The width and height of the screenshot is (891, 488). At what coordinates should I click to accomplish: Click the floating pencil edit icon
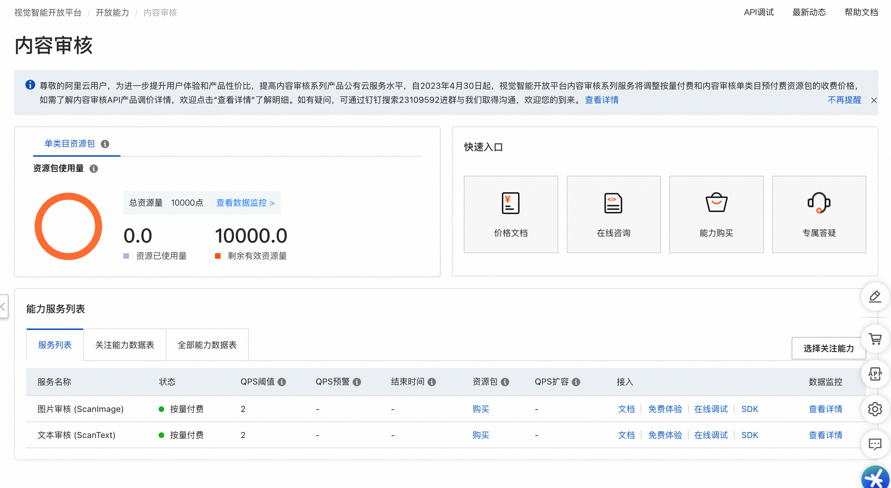coord(875,296)
